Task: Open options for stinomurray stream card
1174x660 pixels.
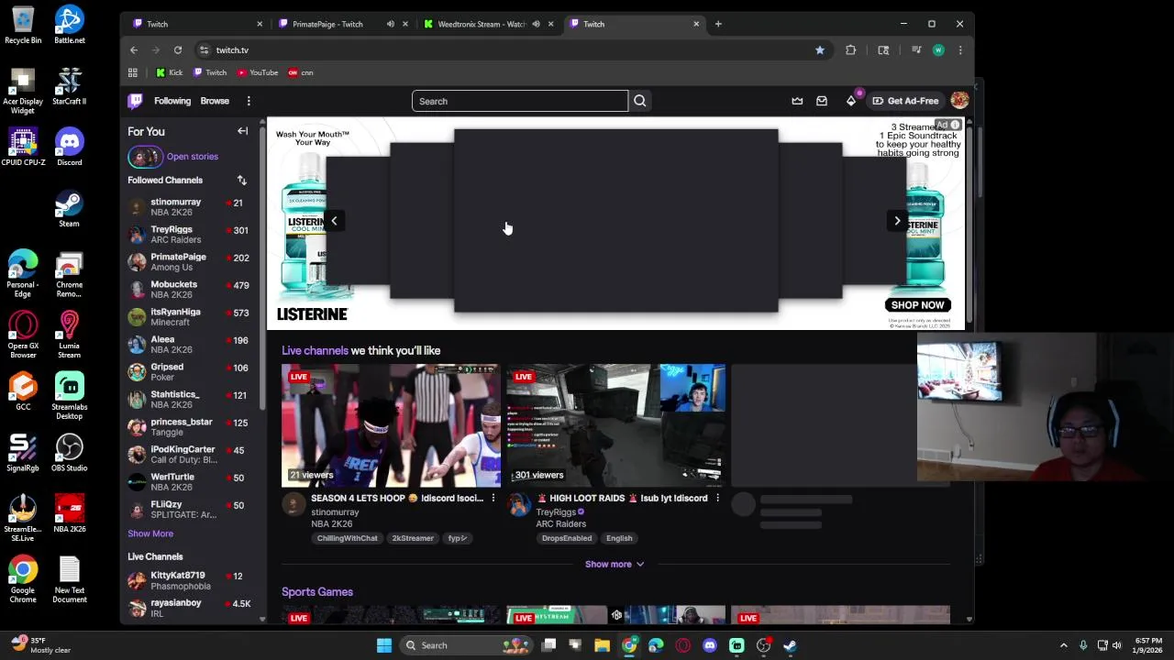Action: coord(493,498)
